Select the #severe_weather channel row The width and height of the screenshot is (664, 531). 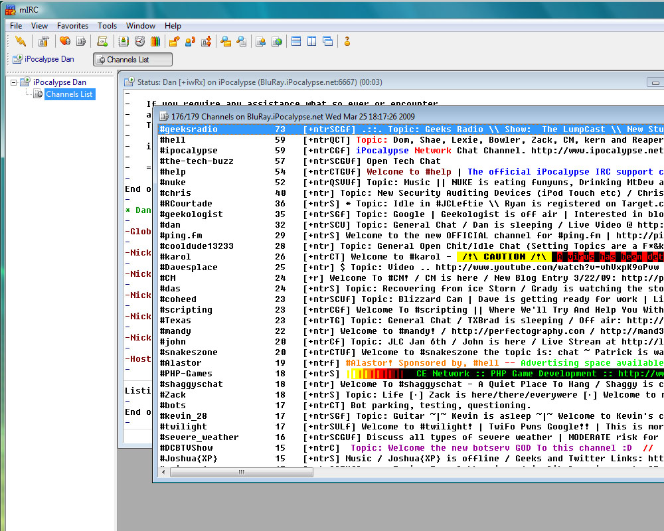(411, 437)
